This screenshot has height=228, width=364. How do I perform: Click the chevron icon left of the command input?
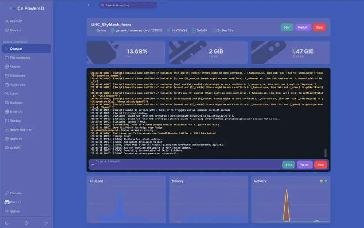click(x=92, y=164)
